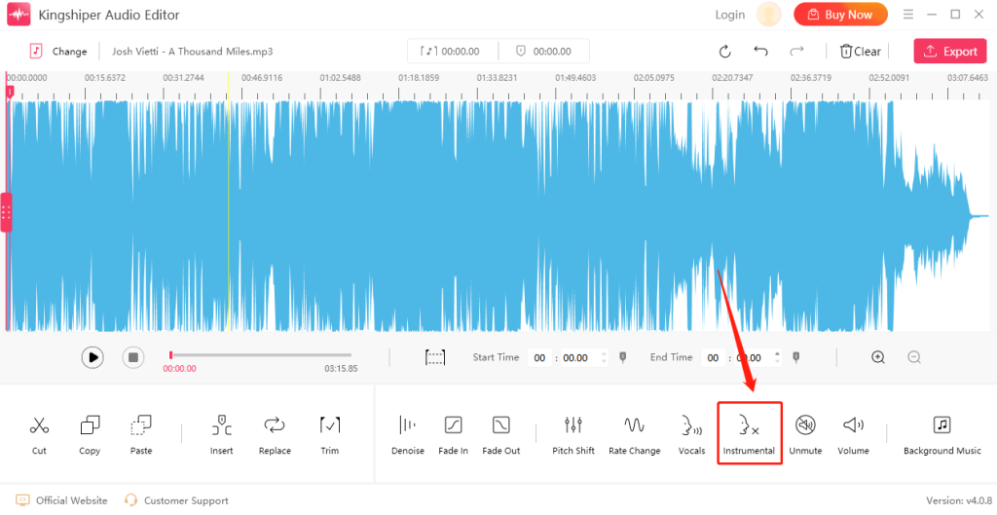Click the Start Time seconds field
The height and width of the screenshot is (515, 997).
[x=575, y=358]
